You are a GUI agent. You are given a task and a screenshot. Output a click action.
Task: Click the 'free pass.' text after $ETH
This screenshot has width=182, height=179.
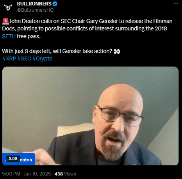[x=29, y=36]
